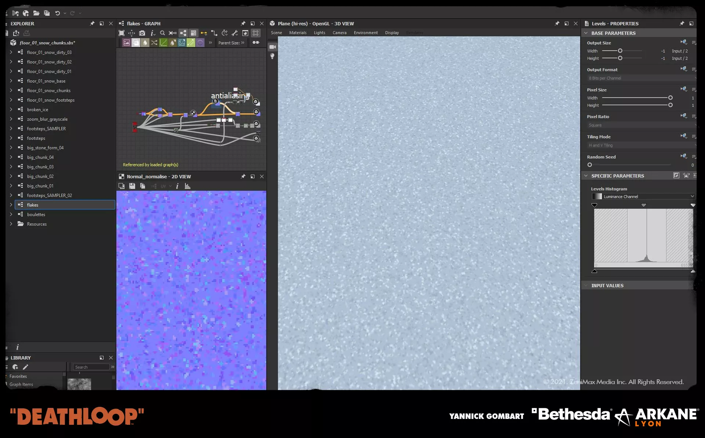Click the Parent Size button
This screenshot has width=705, height=438.
point(231,43)
